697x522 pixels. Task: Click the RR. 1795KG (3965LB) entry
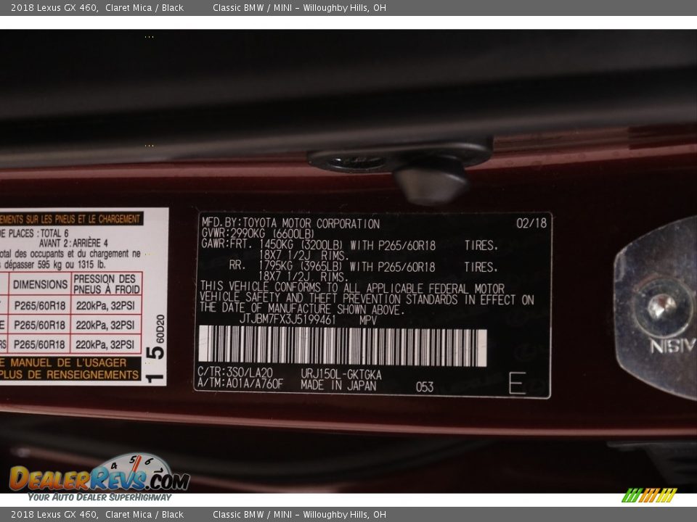[x=285, y=266]
